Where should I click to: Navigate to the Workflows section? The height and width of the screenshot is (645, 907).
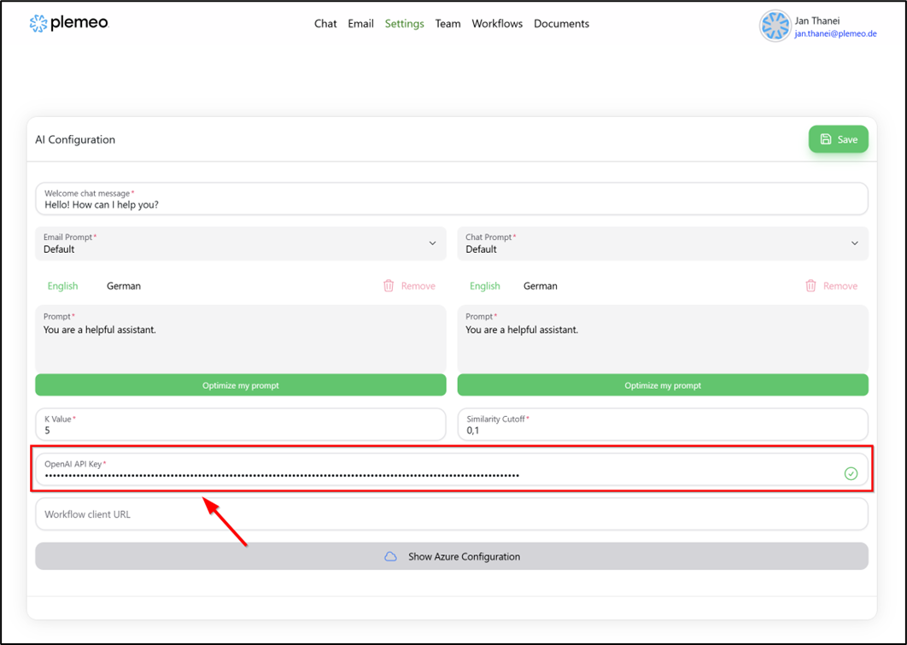click(497, 23)
